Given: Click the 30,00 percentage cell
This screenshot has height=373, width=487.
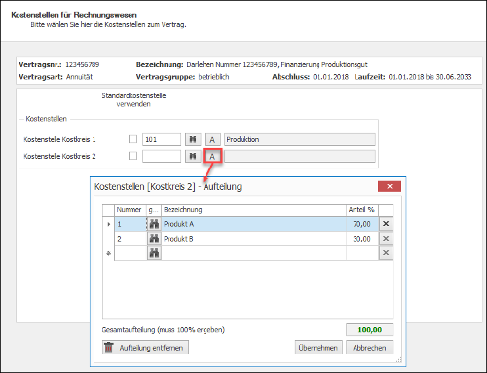Looking at the screenshot, I should (x=362, y=239).
